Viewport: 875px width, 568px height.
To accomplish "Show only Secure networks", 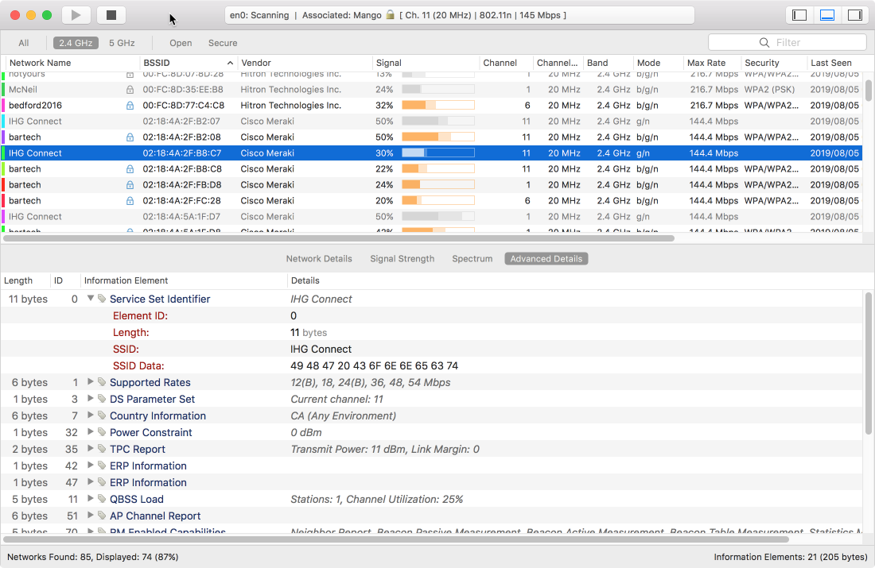I will click(223, 43).
